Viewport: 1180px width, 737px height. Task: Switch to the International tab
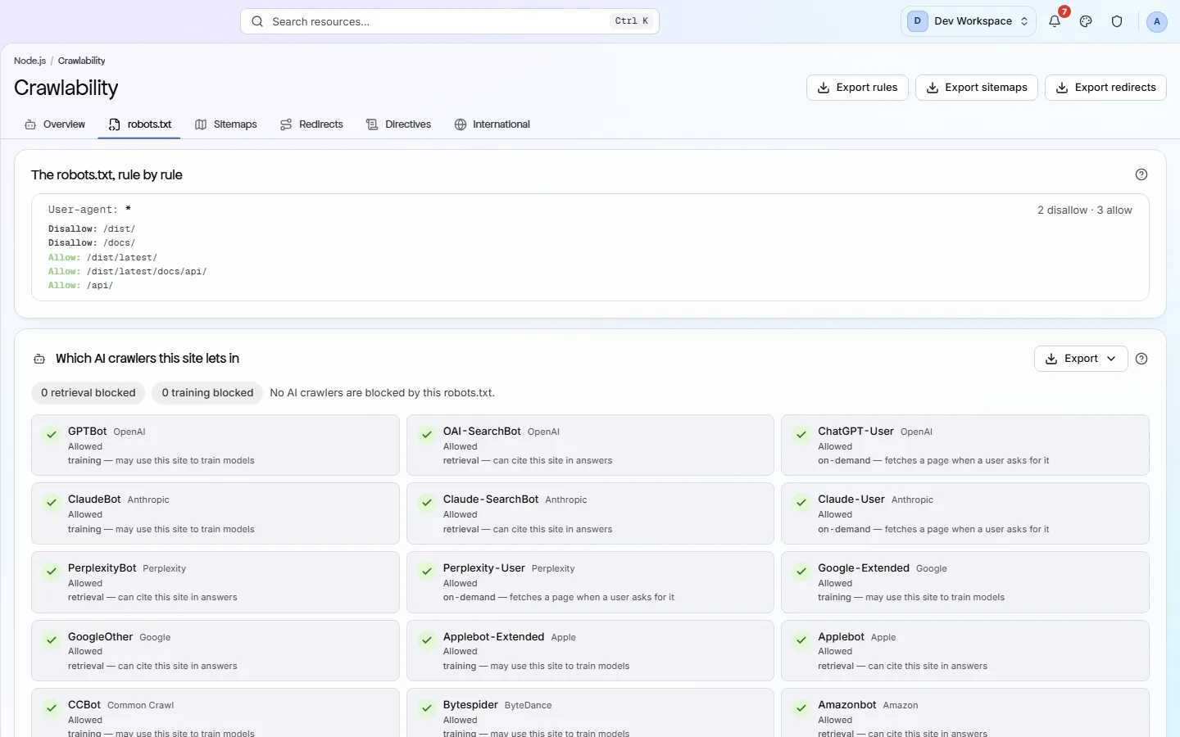click(x=492, y=124)
